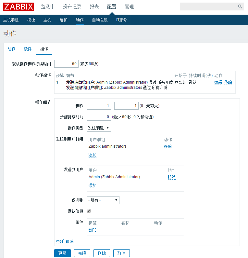Go to 动作 submenu item

pyautogui.click(x=80, y=20)
